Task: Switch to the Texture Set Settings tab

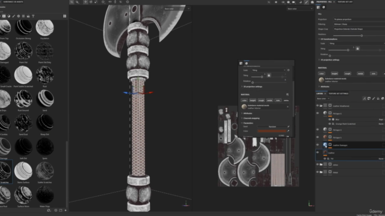Action: click(x=338, y=94)
